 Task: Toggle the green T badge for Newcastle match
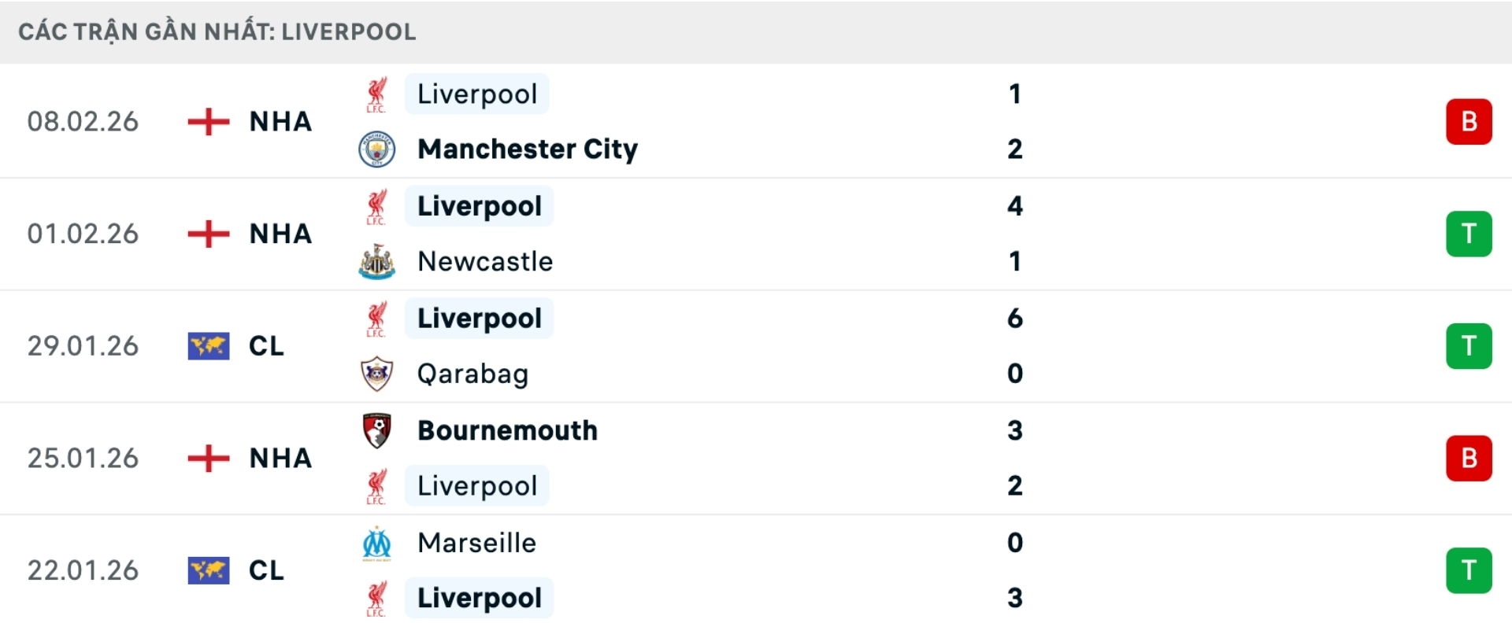point(1468,234)
